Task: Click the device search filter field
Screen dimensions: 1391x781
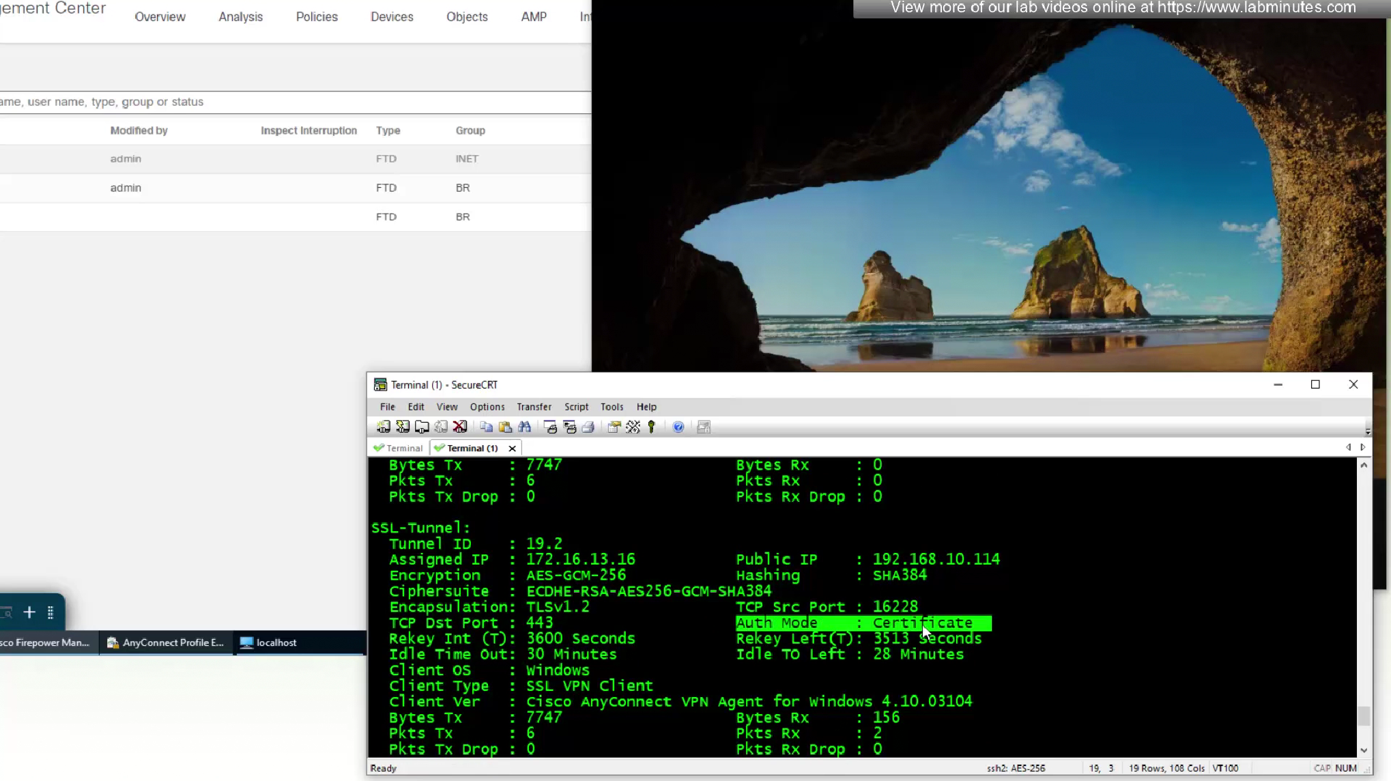Action: 293,102
